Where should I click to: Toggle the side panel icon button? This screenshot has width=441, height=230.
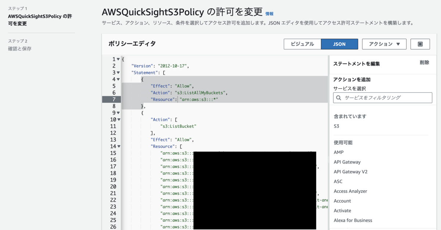point(420,44)
